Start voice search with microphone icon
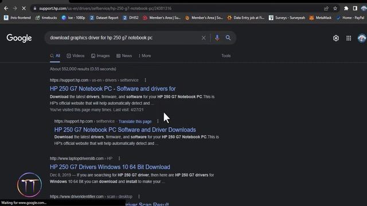The width and height of the screenshot is (367, 206). (x=217, y=38)
